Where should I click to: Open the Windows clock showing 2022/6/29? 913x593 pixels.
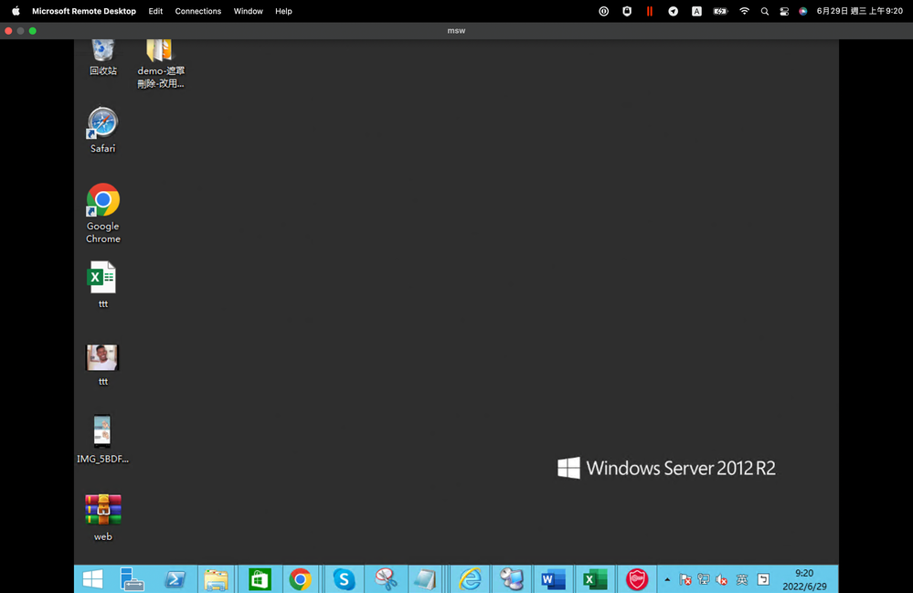coord(804,579)
